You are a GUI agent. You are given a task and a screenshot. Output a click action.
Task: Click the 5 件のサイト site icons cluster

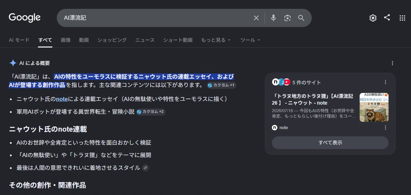281,82
